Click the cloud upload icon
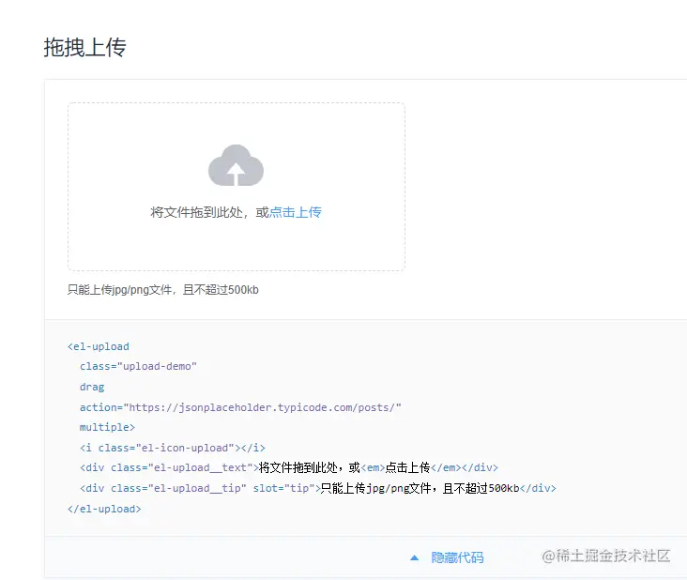This screenshot has width=687, height=580. coord(236,165)
